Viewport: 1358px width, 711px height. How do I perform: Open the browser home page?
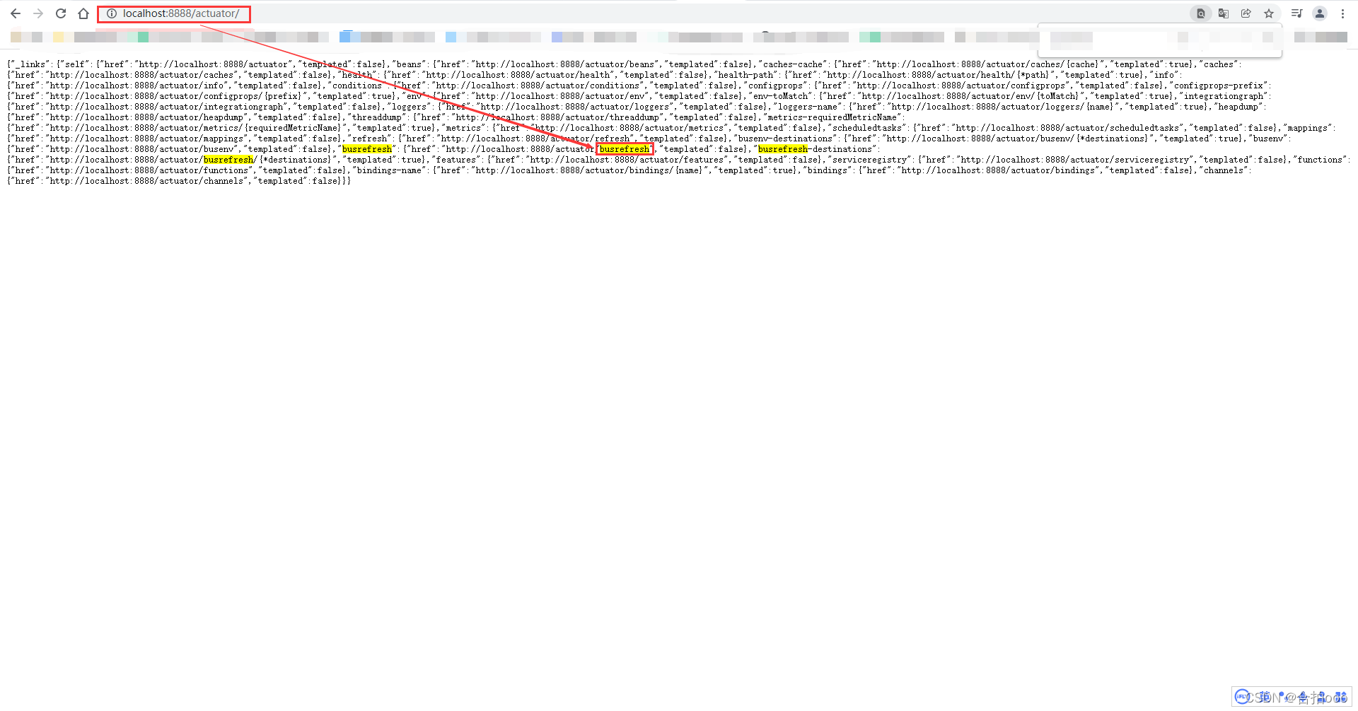(83, 13)
